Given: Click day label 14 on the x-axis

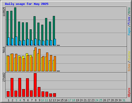Looking at the screenshot, I should pos(58,100).
